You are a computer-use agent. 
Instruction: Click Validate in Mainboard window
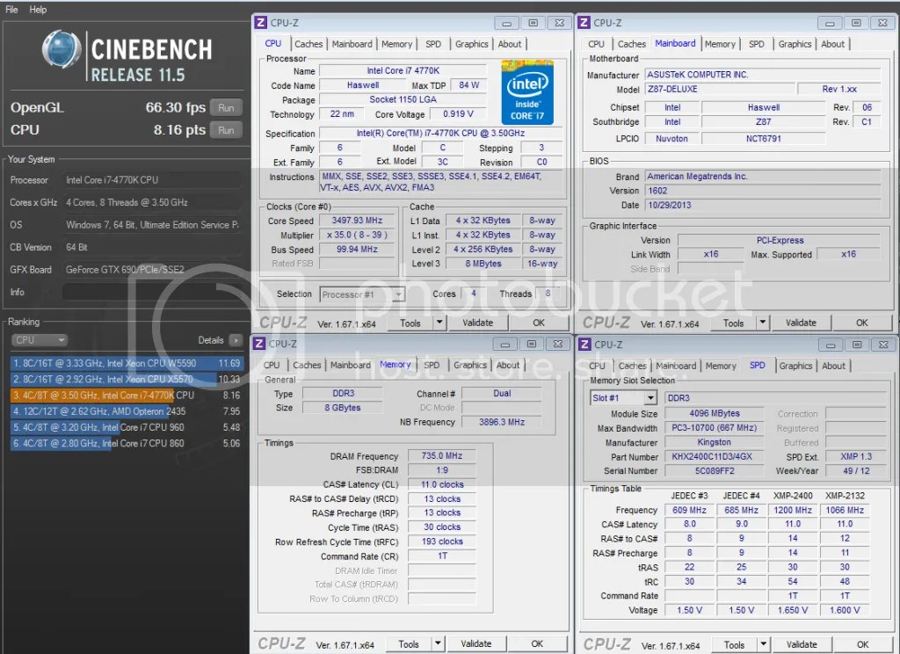801,323
